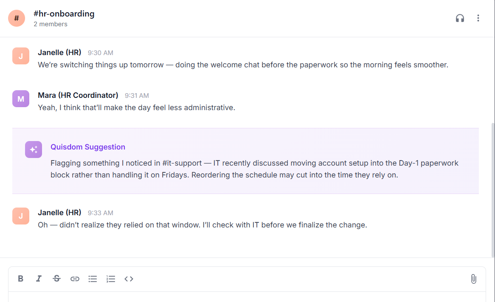Insert a hyperlink using the link icon
Image resolution: width=495 pixels, height=302 pixels.
click(x=75, y=279)
